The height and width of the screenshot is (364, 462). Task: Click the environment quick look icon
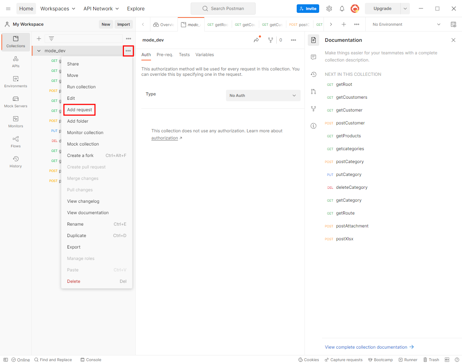point(453,24)
